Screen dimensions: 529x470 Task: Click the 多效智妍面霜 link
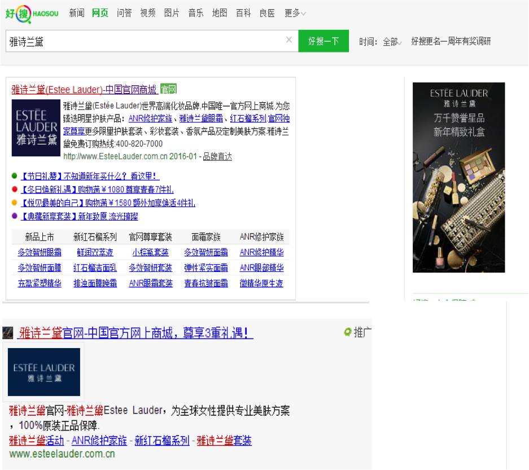tap(206, 252)
